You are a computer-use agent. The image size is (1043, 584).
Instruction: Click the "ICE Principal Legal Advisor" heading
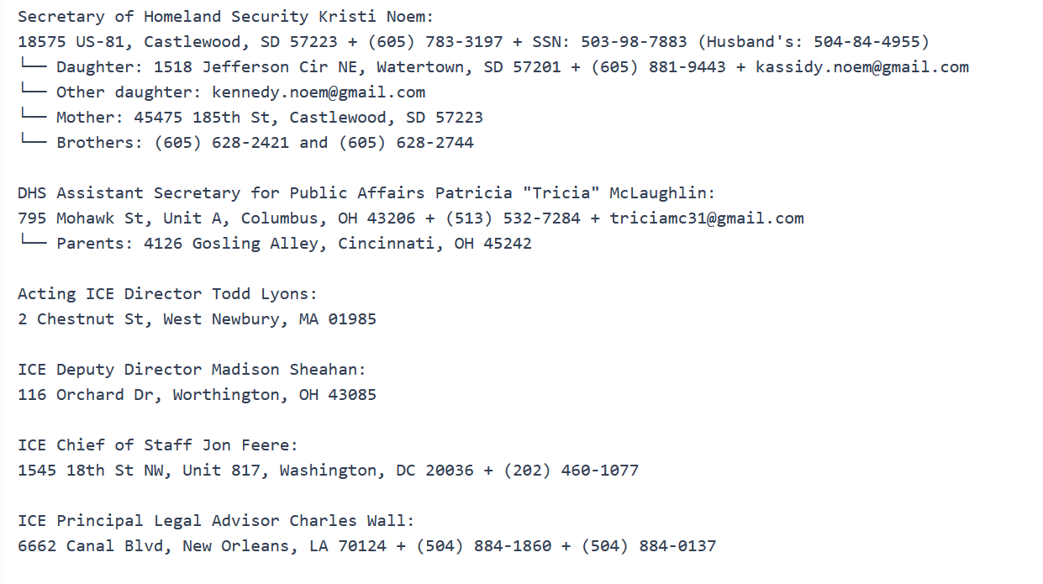coord(149,521)
